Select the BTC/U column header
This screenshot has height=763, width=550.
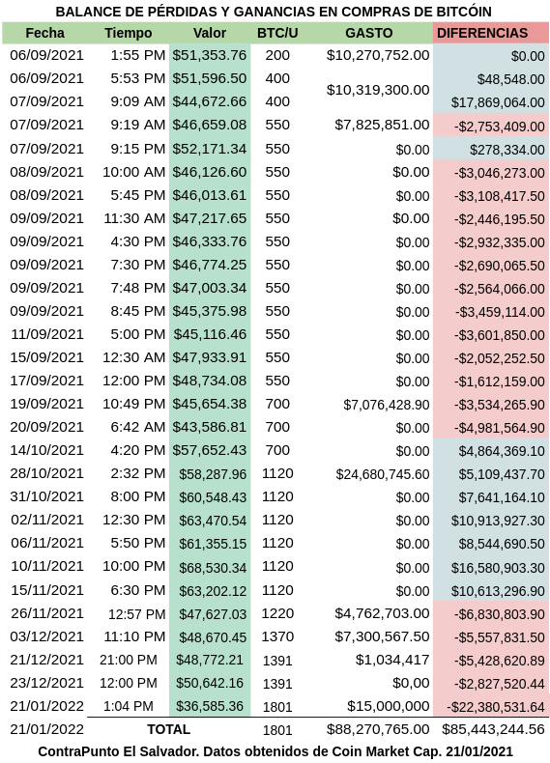point(277,33)
